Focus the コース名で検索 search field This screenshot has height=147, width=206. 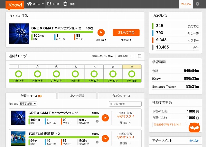click(x=125, y=104)
